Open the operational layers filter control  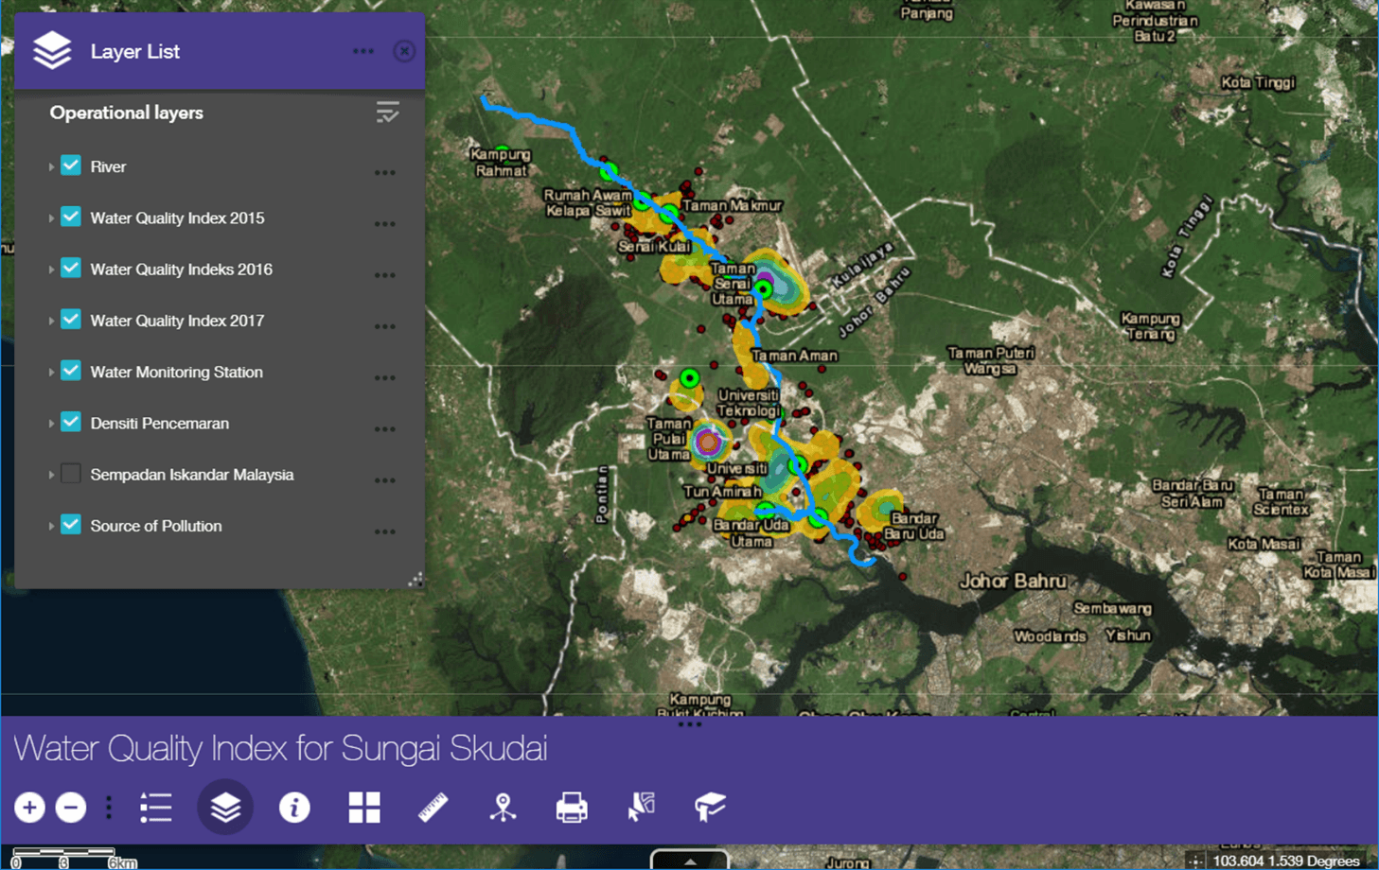coord(387,113)
